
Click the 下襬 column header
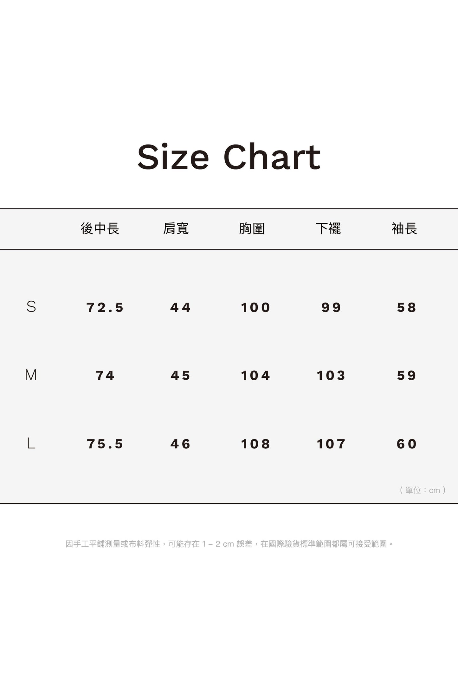tap(328, 228)
